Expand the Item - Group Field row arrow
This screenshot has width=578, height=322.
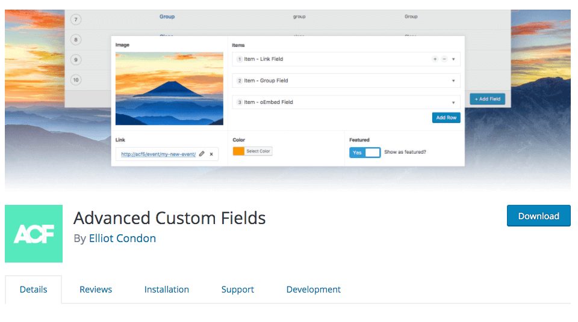pyautogui.click(x=453, y=81)
